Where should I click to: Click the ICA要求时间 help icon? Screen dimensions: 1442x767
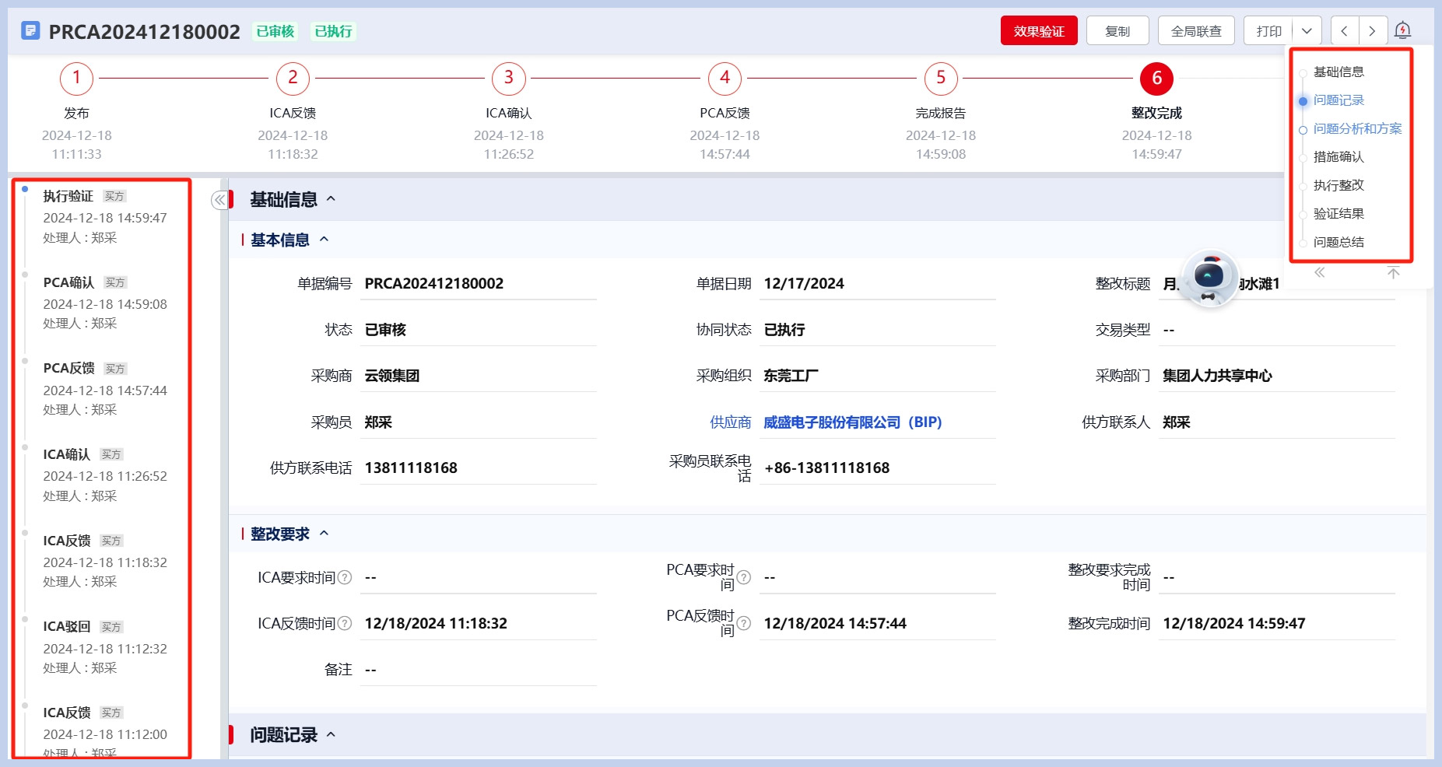[x=345, y=577]
